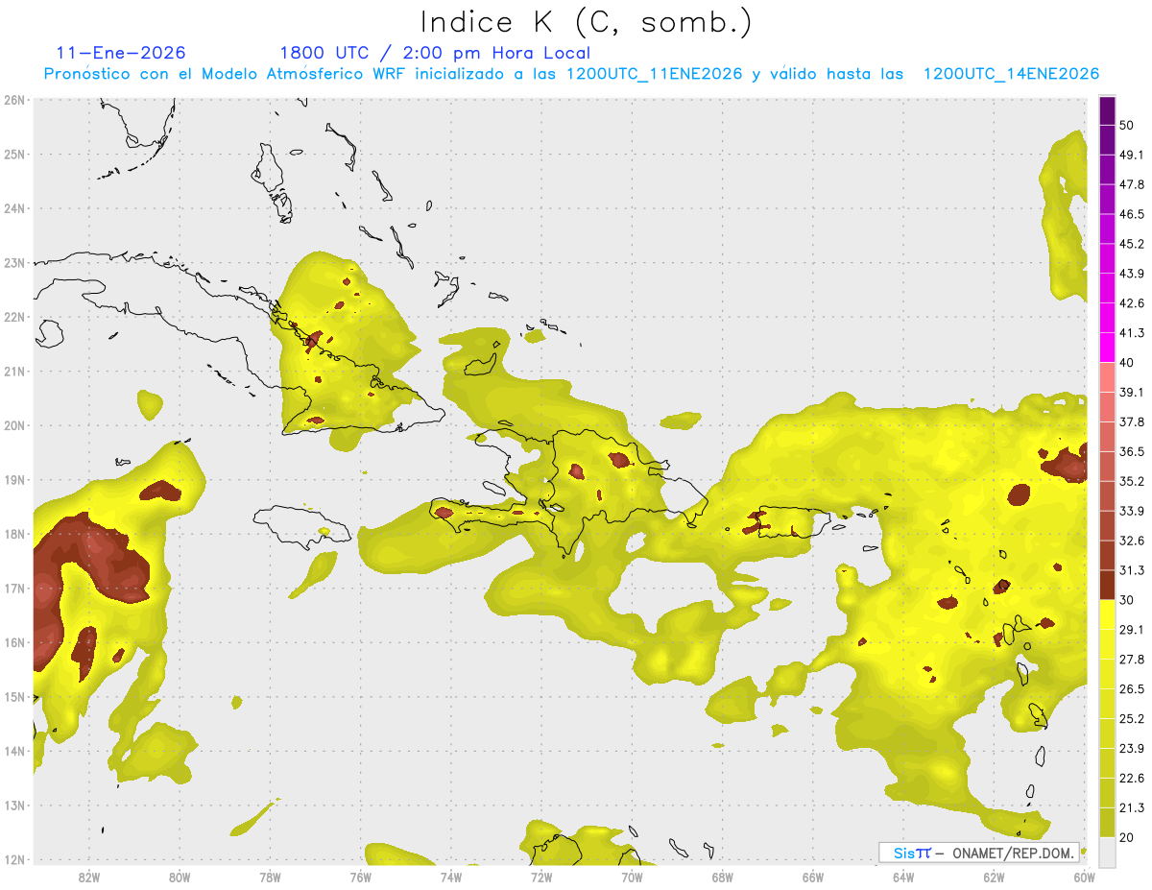The image size is (1152, 890).
Task: Click the color bar label "45.2"
Action: (1132, 243)
